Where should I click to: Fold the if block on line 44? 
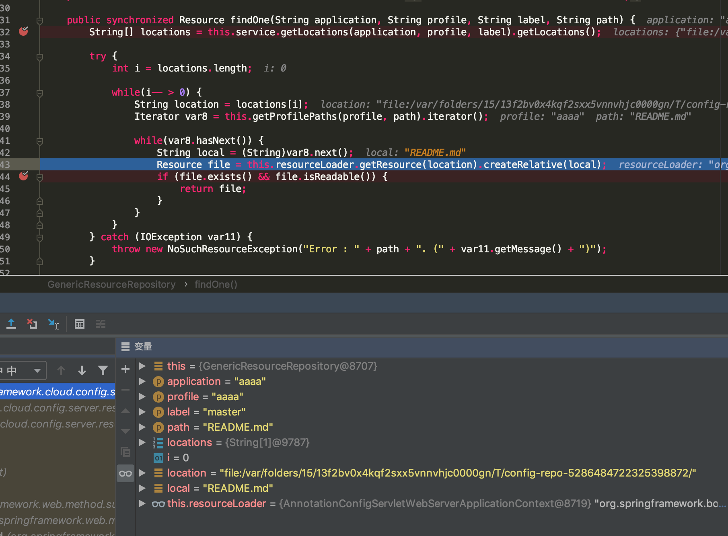[x=40, y=177]
